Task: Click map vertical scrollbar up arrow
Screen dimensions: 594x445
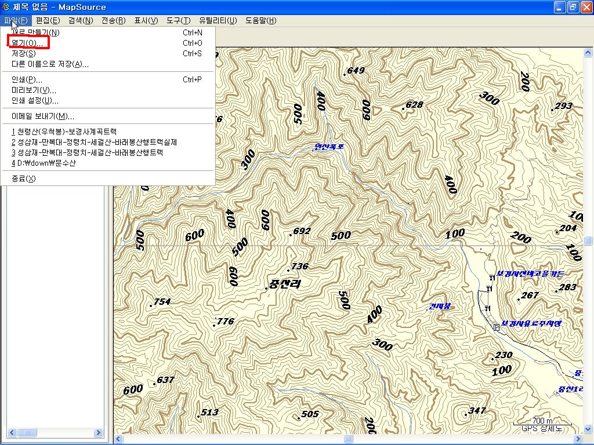Action: (588, 53)
